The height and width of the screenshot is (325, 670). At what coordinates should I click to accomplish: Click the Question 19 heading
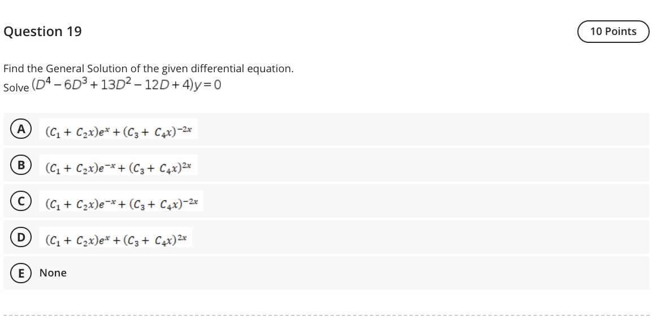click(43, 32)
